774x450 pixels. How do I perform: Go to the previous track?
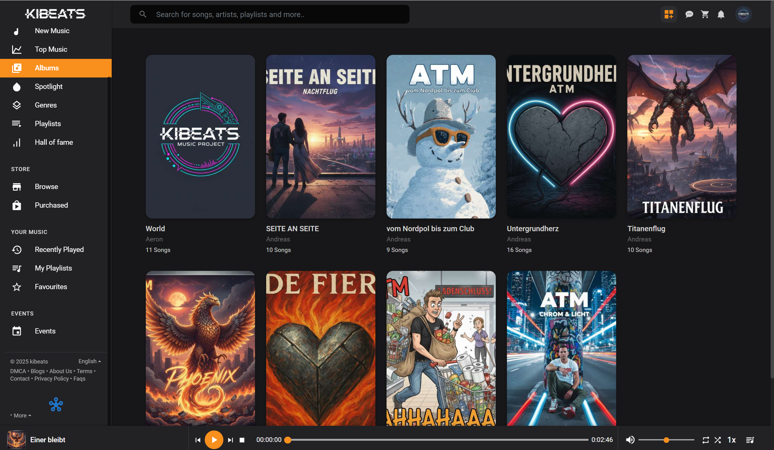coord(198,440)
